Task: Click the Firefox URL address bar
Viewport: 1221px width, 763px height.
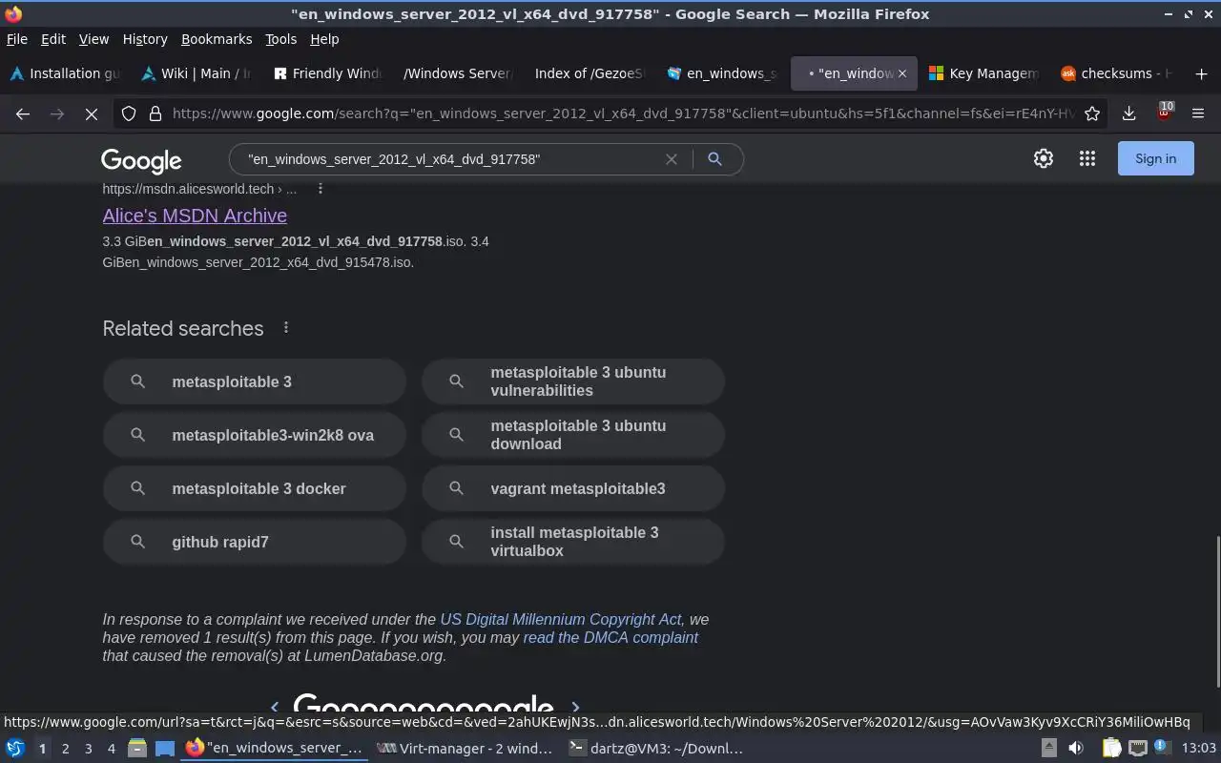Action: (x=622, y=113)
